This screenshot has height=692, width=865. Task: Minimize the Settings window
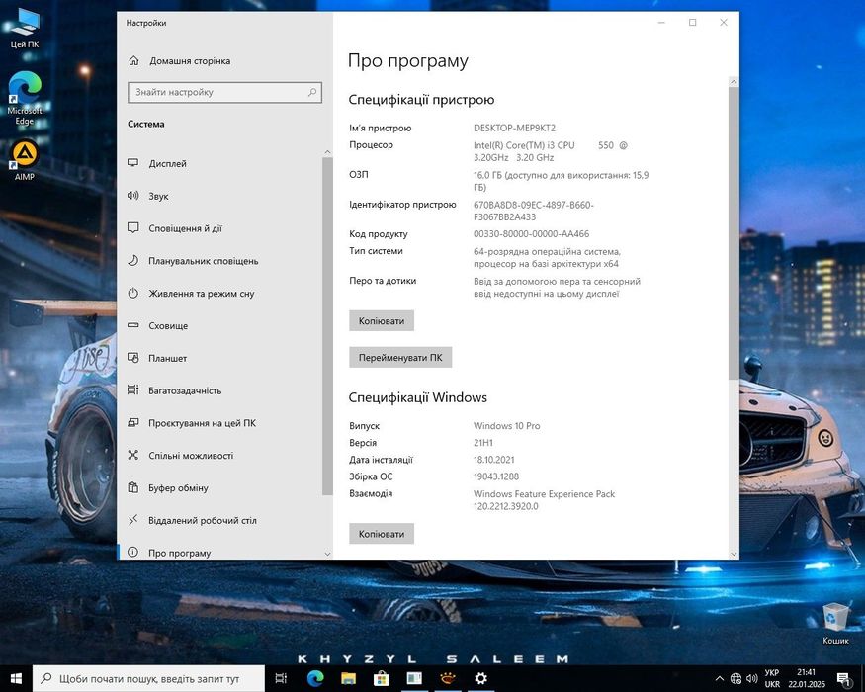(661, 22)
